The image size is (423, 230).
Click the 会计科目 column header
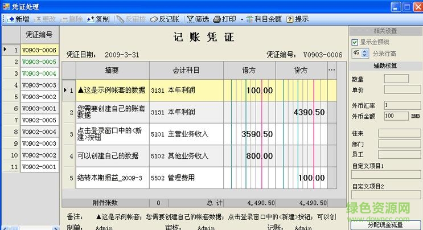coord(186,71)
